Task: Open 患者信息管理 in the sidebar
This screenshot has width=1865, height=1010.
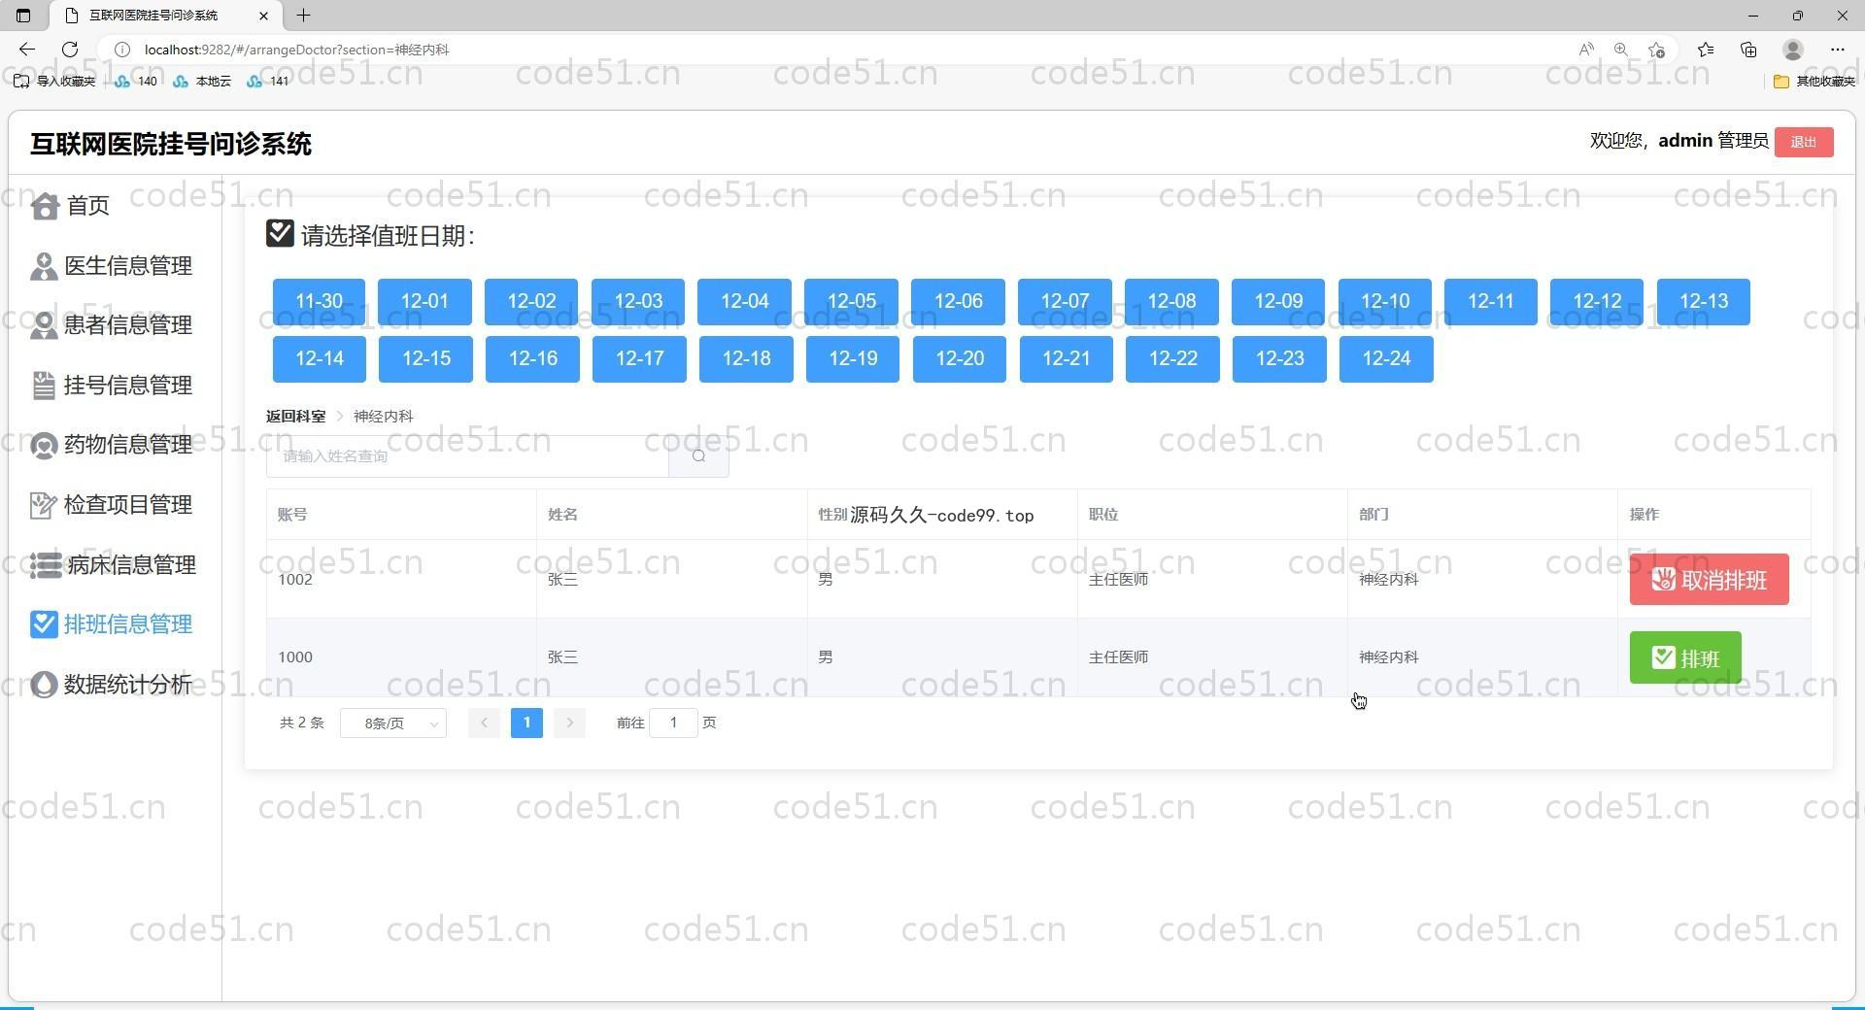Action: (x=111, y=325)
